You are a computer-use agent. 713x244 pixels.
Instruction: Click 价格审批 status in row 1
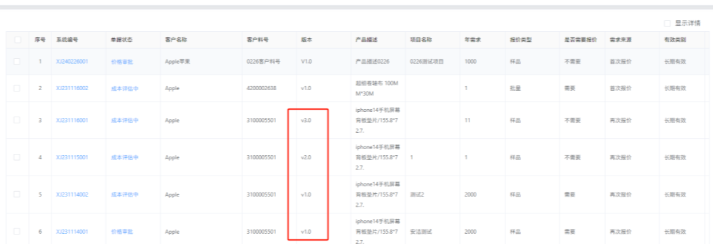pyautogui.click(x=122, y=62)
